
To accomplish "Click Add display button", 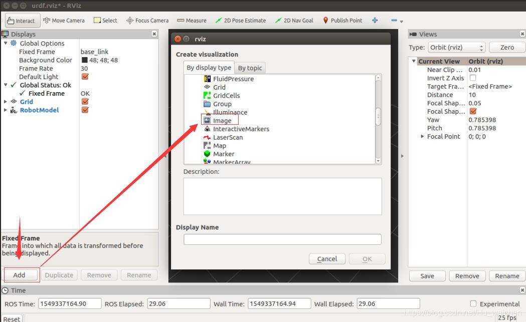I will click(x=21, y=275).
